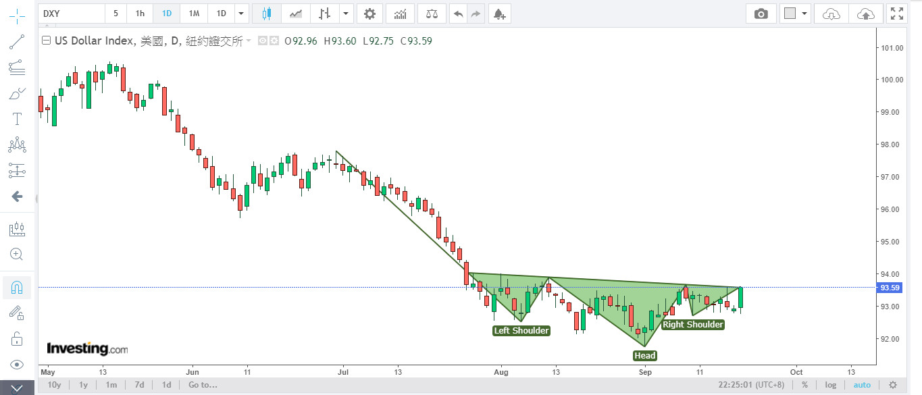This screenshot has height=395, width=922.
Task: Select candlestick chart style
Action: [x=266, y=14]
